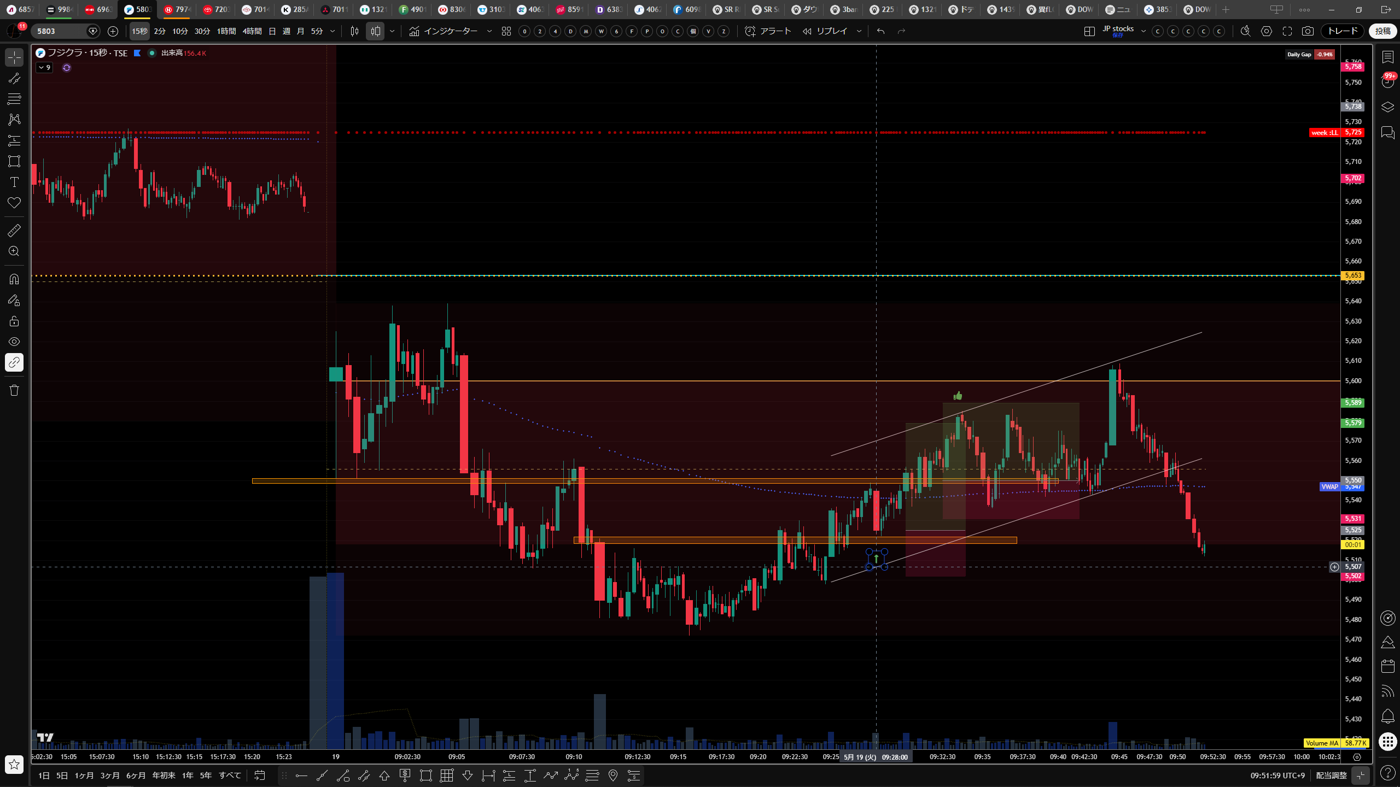The height and width of the screenshot is (787, 1400).
Task: Toggle the hollow candles chart style
Action: [375, 31]
